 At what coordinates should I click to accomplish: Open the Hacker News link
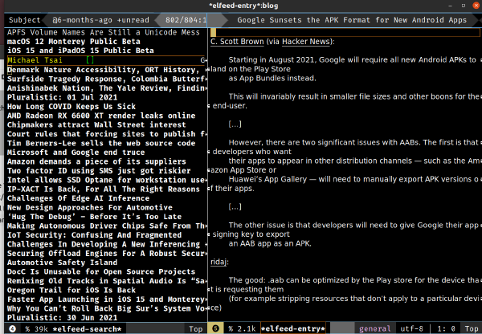pyautogui.click(x=306, y=42)
